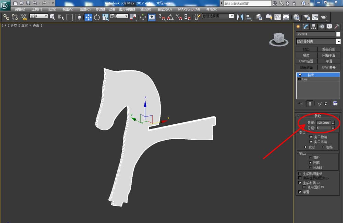
Task: Select the Unlink Selection tool
Action: pos(15,17)
